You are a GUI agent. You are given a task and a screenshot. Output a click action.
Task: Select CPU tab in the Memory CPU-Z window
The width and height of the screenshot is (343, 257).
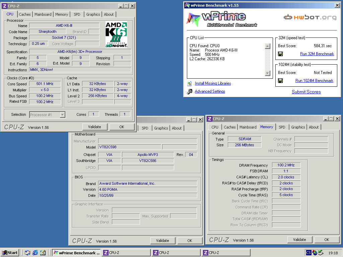215,127
